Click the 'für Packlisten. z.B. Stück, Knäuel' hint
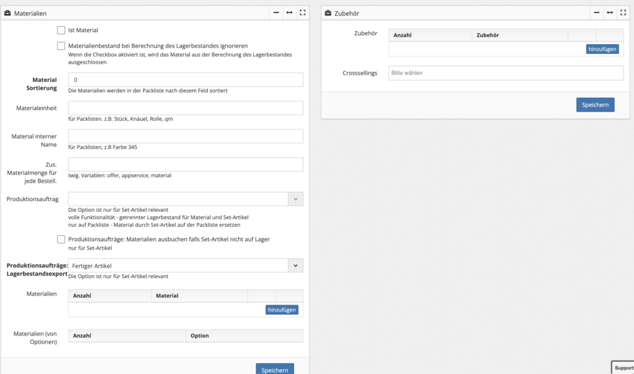 (x=121, y=119)
